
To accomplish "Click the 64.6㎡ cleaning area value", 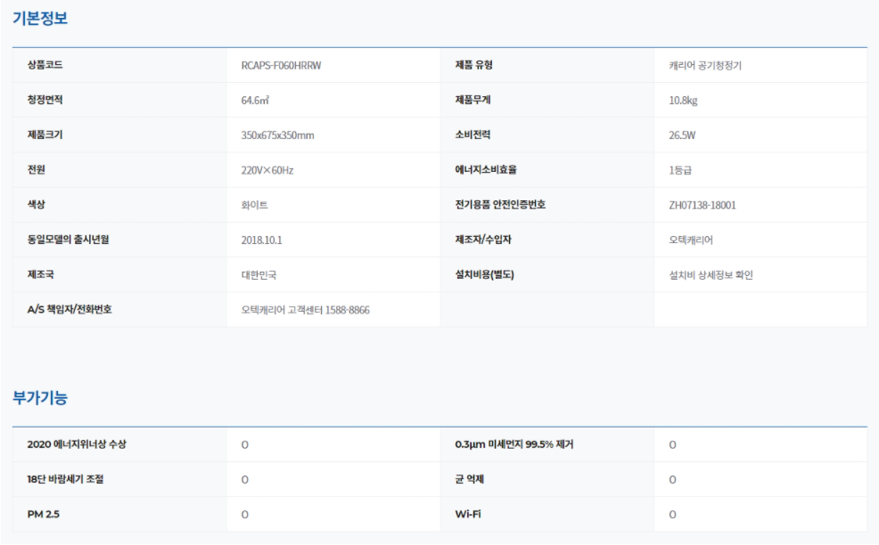I will pos(256,100).
